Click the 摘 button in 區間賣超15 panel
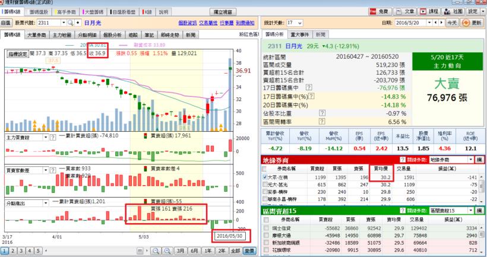The image size is (487, 257). tap(480, 211)
